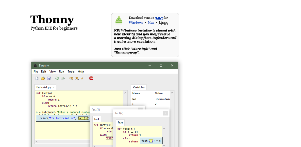Select the Variables panel tab
The width and height of the screenshot is (301, 147).
point(139,87)
